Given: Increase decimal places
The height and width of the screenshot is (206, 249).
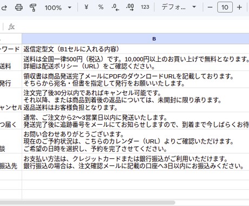Looking at the screenshot, I should click(x=130, y=8).
